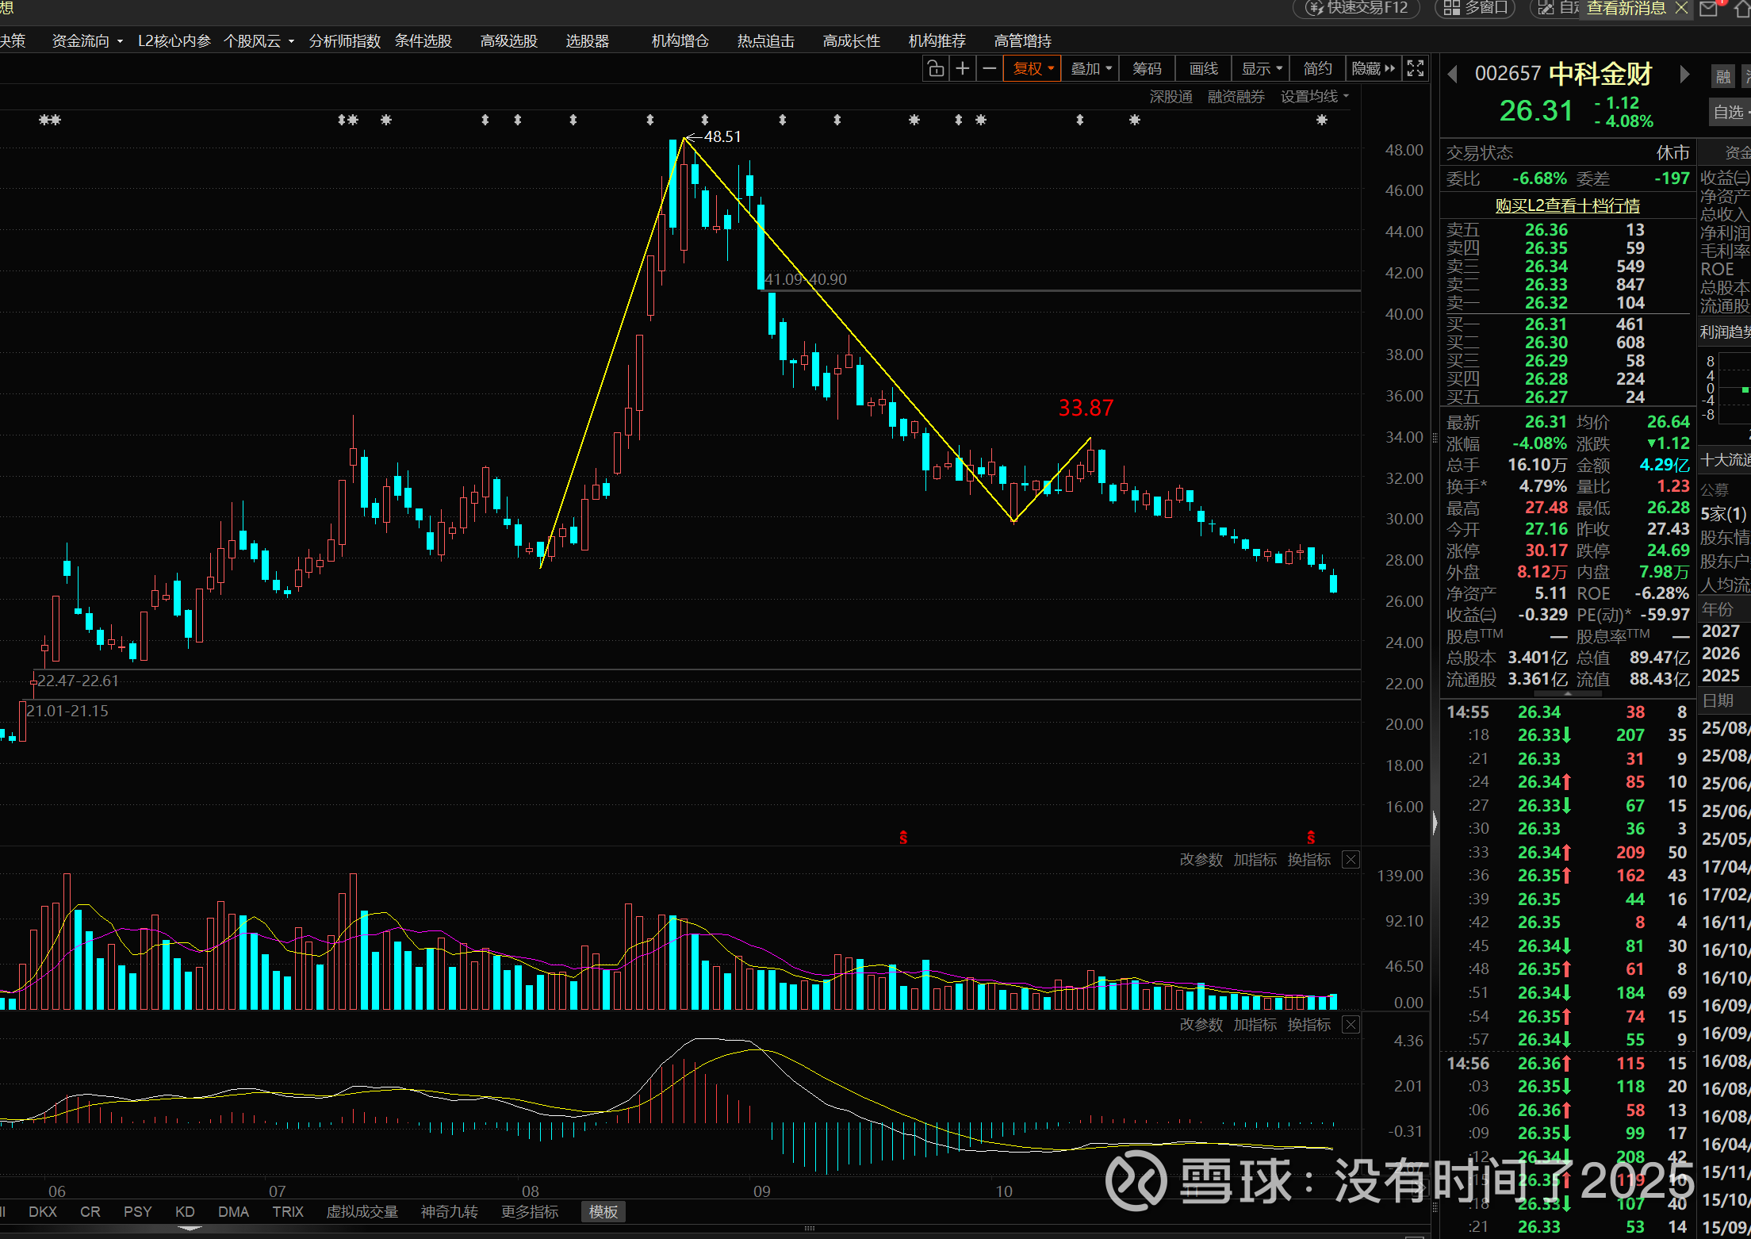
Task: Open the 条件选股 menu item
Action: tap(423, 40)
